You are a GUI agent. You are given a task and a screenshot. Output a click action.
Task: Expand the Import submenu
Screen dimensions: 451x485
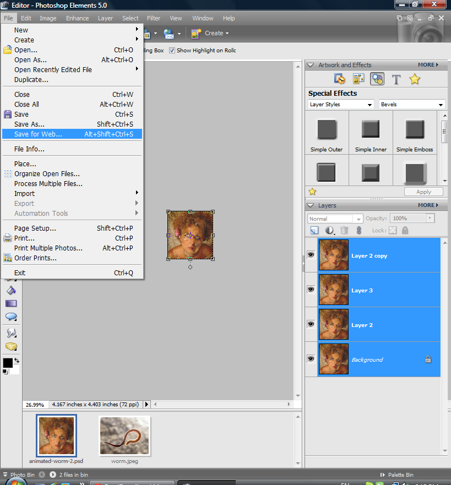[72, 194]
